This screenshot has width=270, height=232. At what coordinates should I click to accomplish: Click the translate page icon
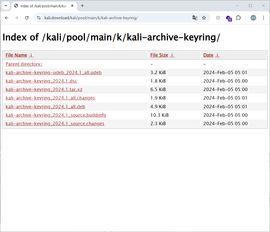(x=195, y=18)
